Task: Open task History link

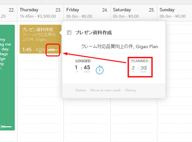Action: tap(130, 90)
